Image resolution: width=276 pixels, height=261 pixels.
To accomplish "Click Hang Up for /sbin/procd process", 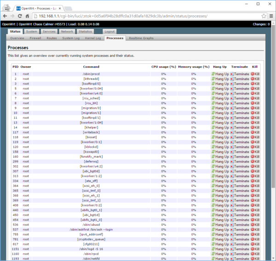I will tap(220, 74).
